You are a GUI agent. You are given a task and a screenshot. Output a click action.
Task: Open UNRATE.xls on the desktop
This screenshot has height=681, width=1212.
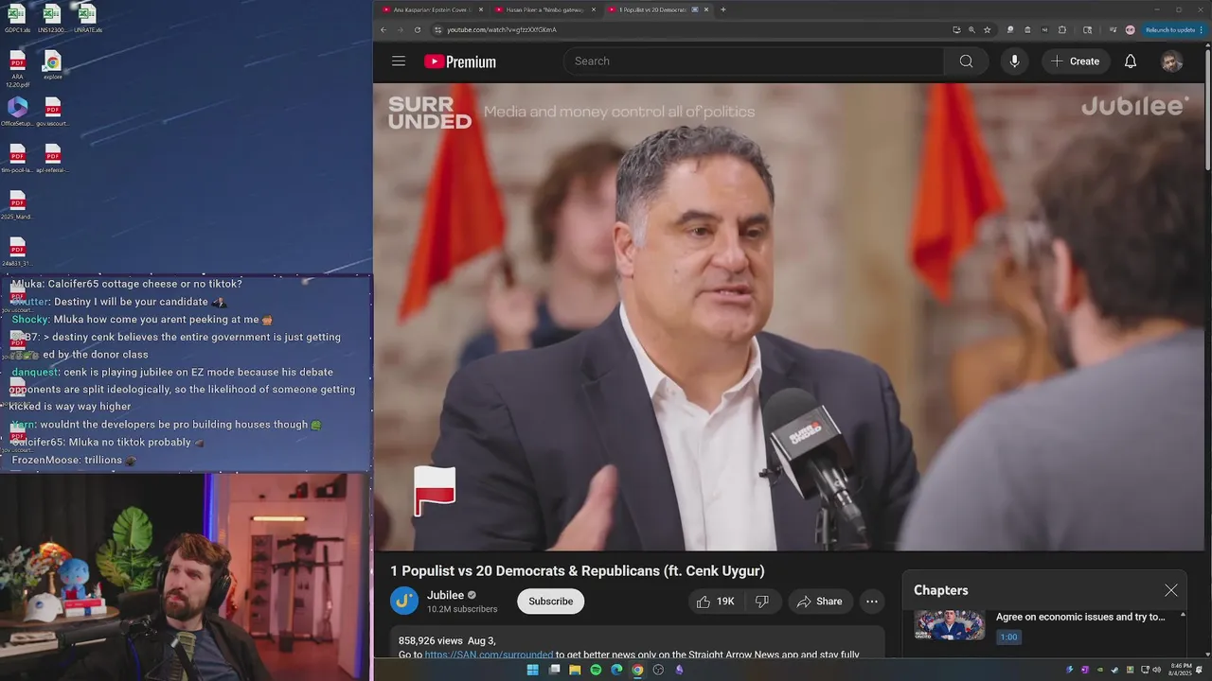tap(87, 18)
